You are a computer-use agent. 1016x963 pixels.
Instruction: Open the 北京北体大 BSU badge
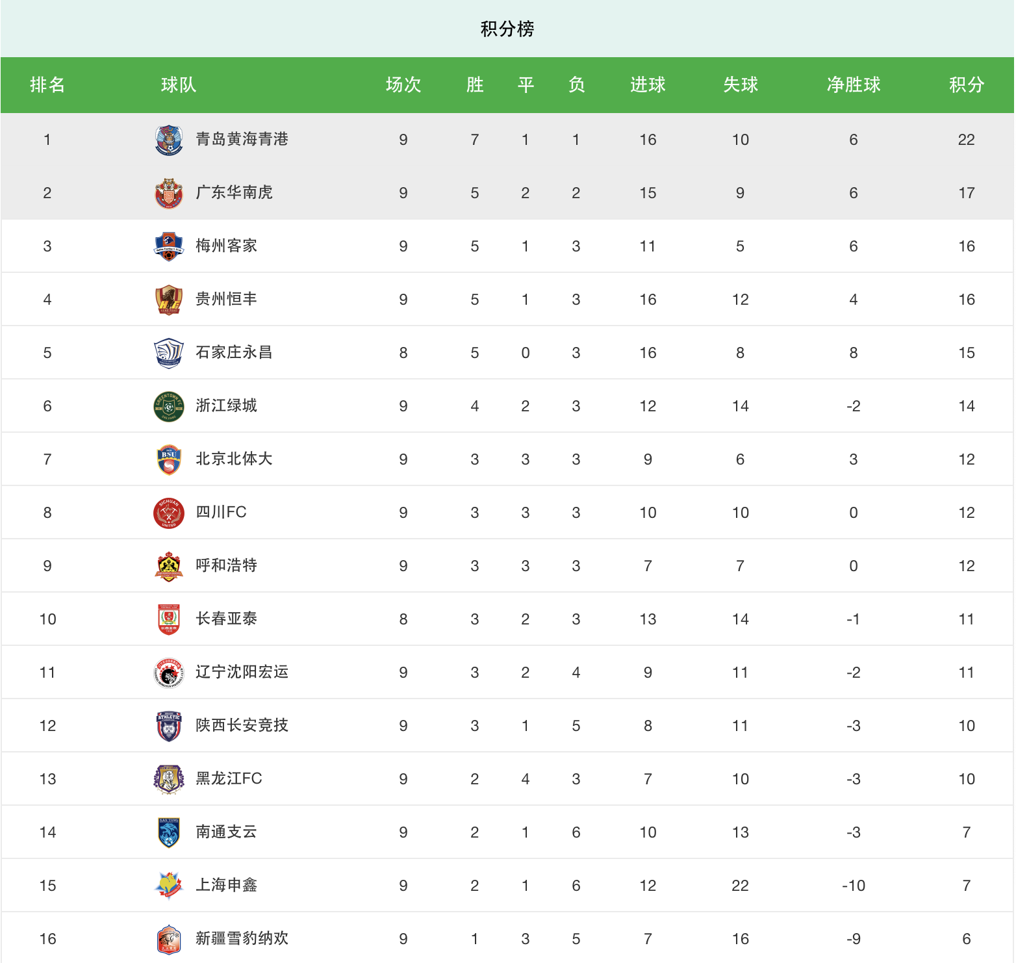tap(169, 459)
